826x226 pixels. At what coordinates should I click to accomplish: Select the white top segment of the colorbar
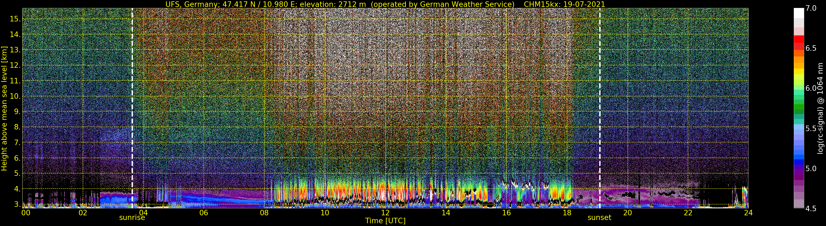pos(799,13)
